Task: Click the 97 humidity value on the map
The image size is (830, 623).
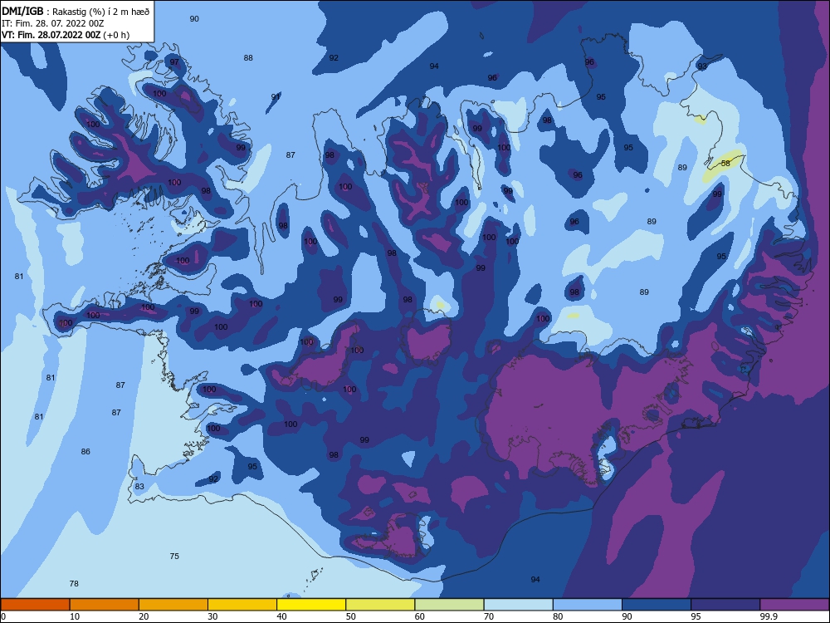Action: pos(174,62)
